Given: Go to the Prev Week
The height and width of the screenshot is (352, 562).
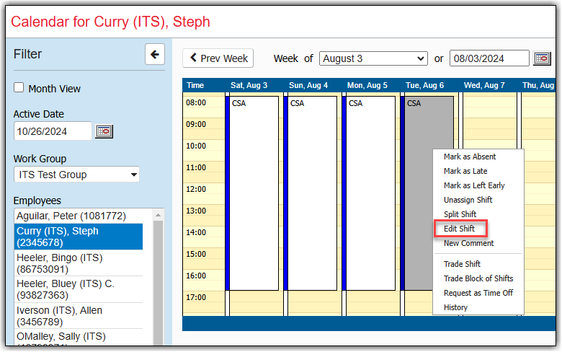Looking at the screenshot, I should (219, 58).
